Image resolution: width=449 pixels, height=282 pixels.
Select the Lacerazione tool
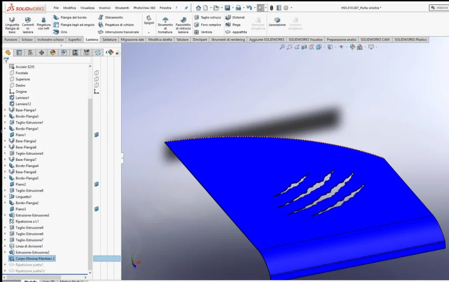click(x=277, y=22)
